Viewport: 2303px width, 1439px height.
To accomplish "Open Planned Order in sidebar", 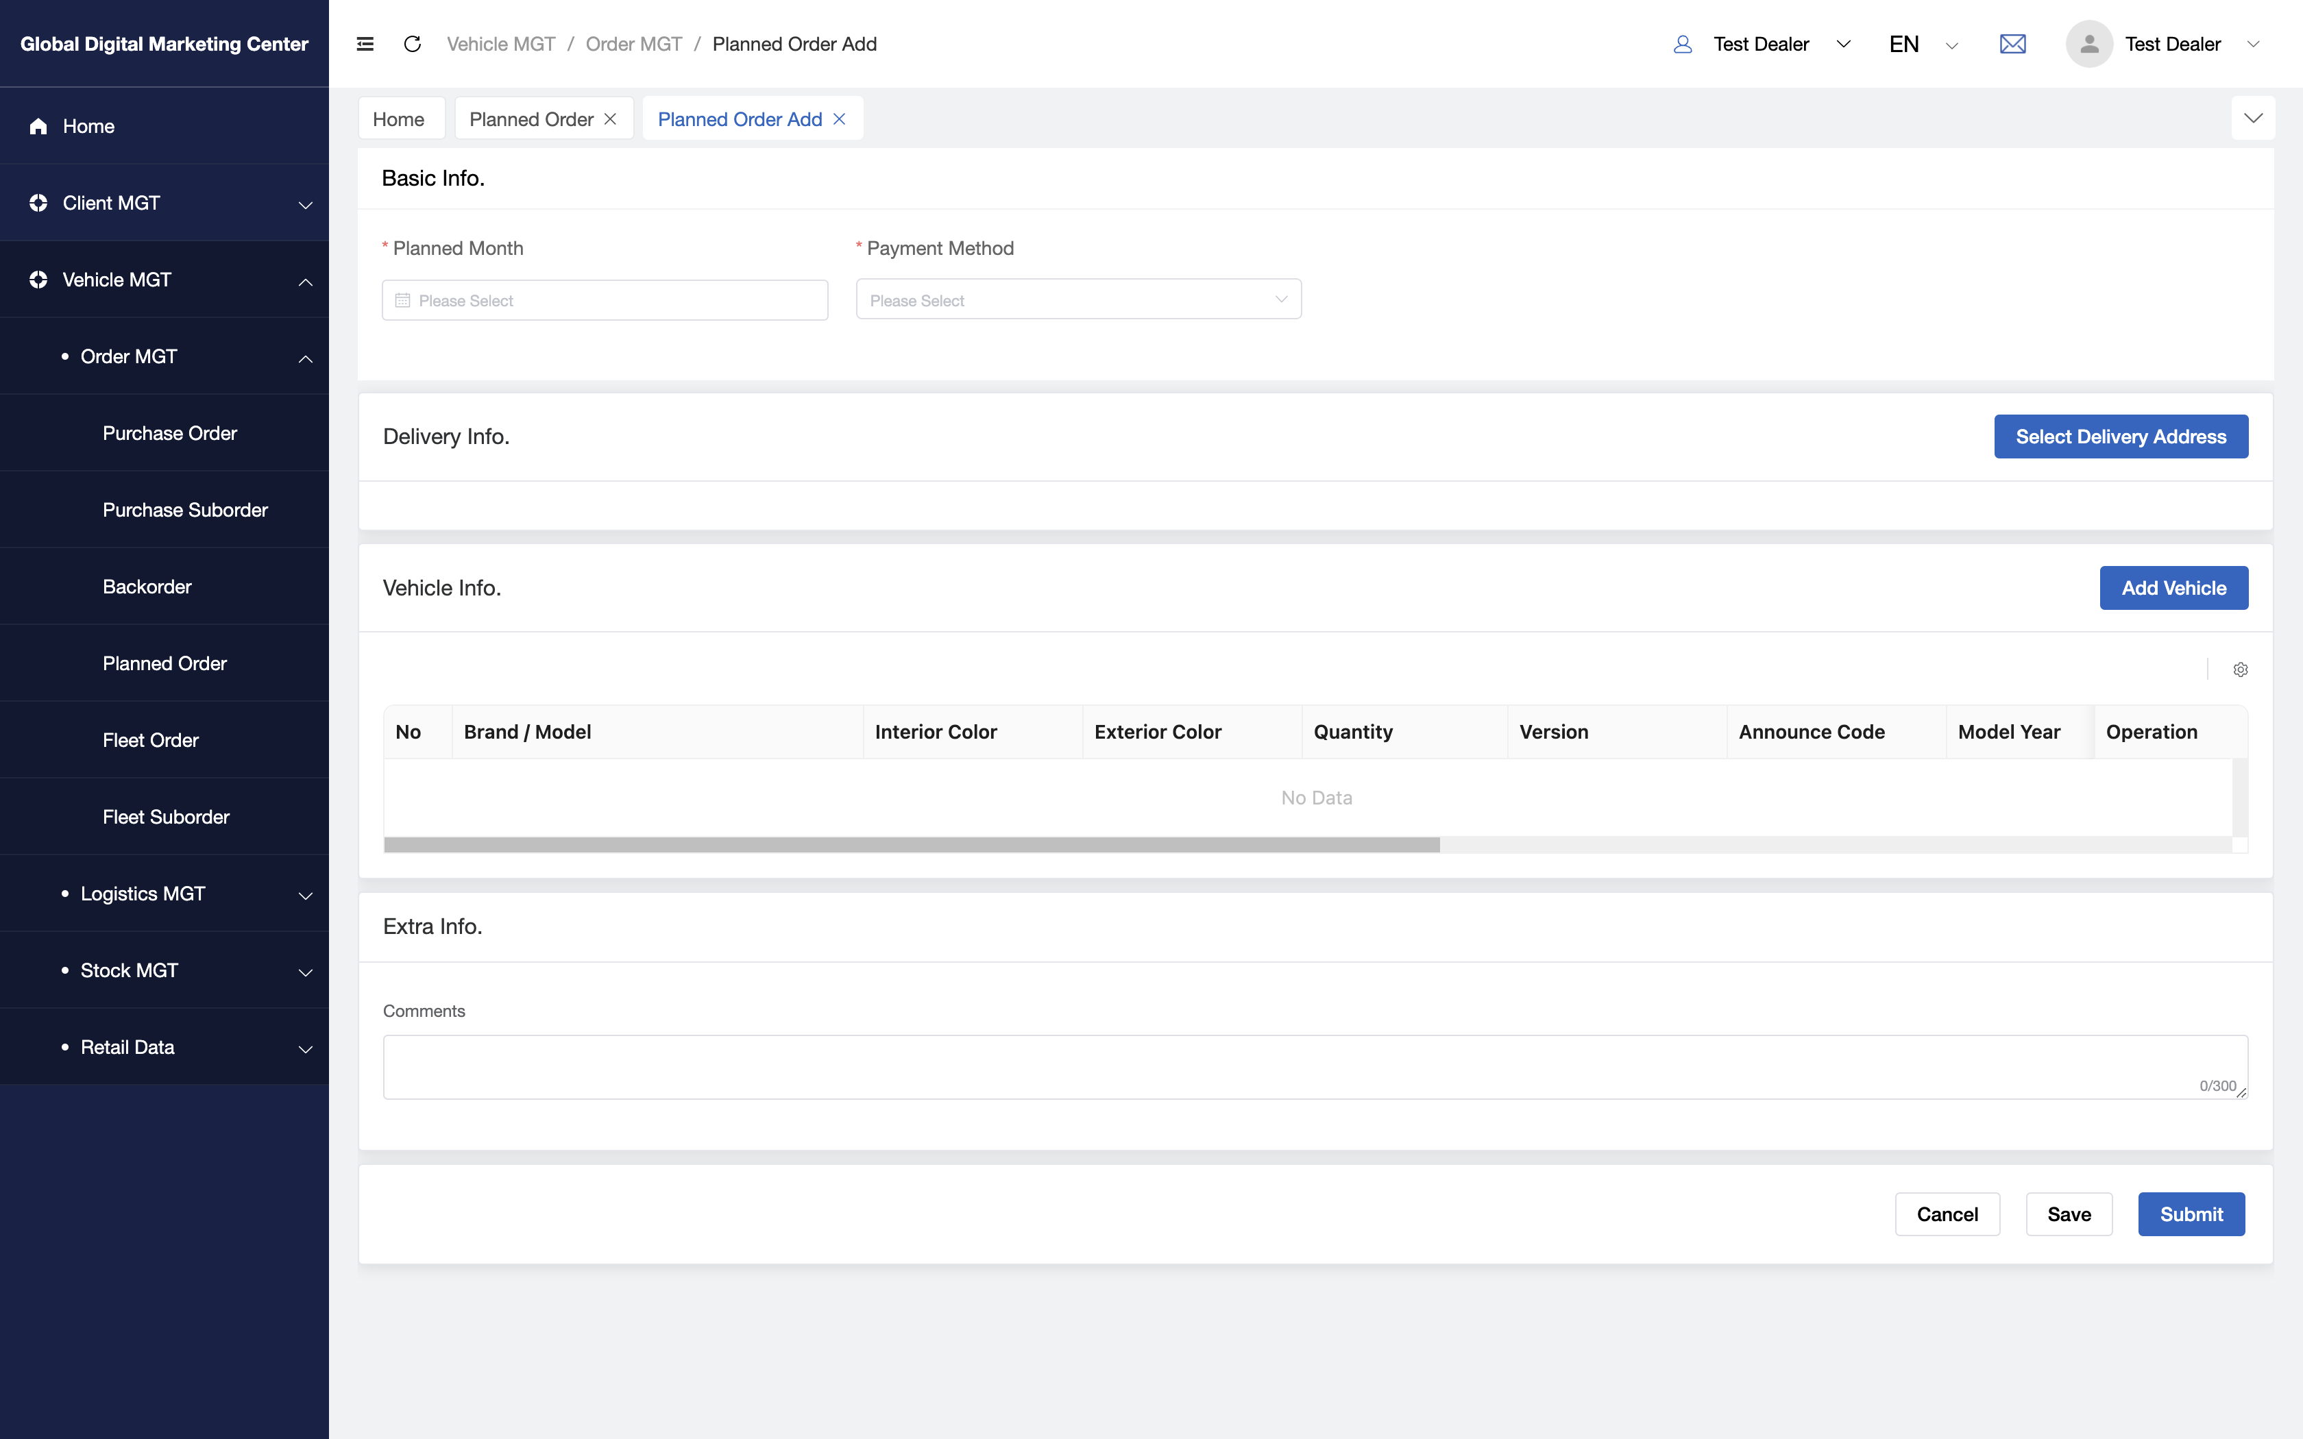I will coord(164,663).
